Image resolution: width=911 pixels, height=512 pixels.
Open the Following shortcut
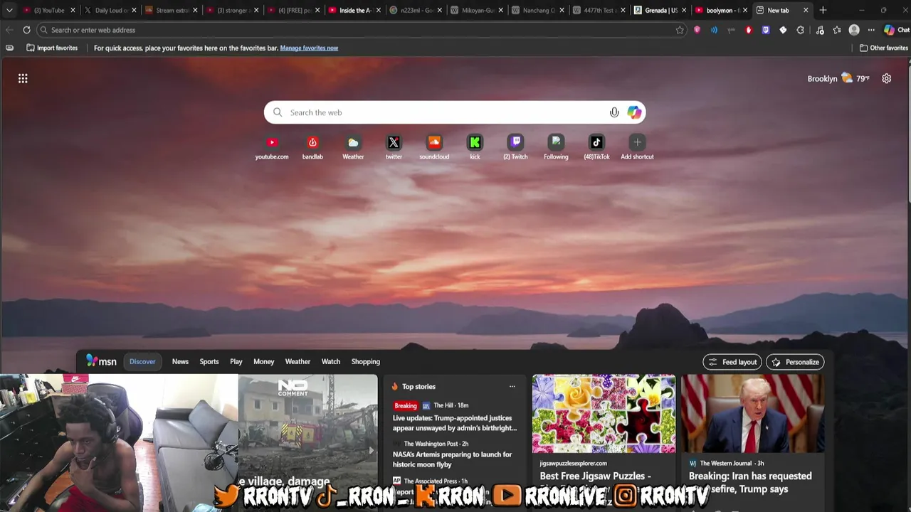[556, 147]
